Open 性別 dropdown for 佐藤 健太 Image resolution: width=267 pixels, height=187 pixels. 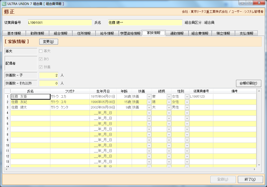click(187, 107)
